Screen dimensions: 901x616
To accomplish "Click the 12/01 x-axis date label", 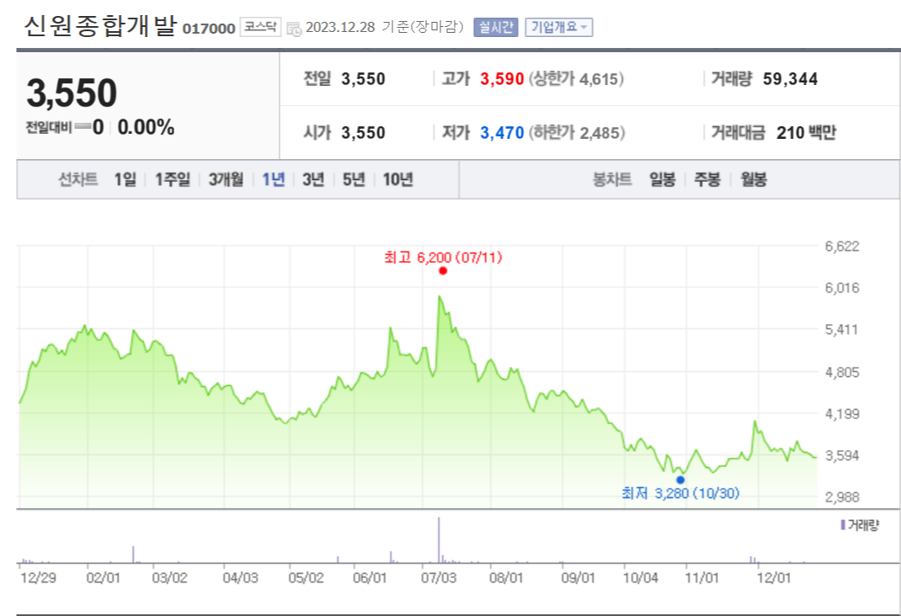I will click(x=774, y=577).
